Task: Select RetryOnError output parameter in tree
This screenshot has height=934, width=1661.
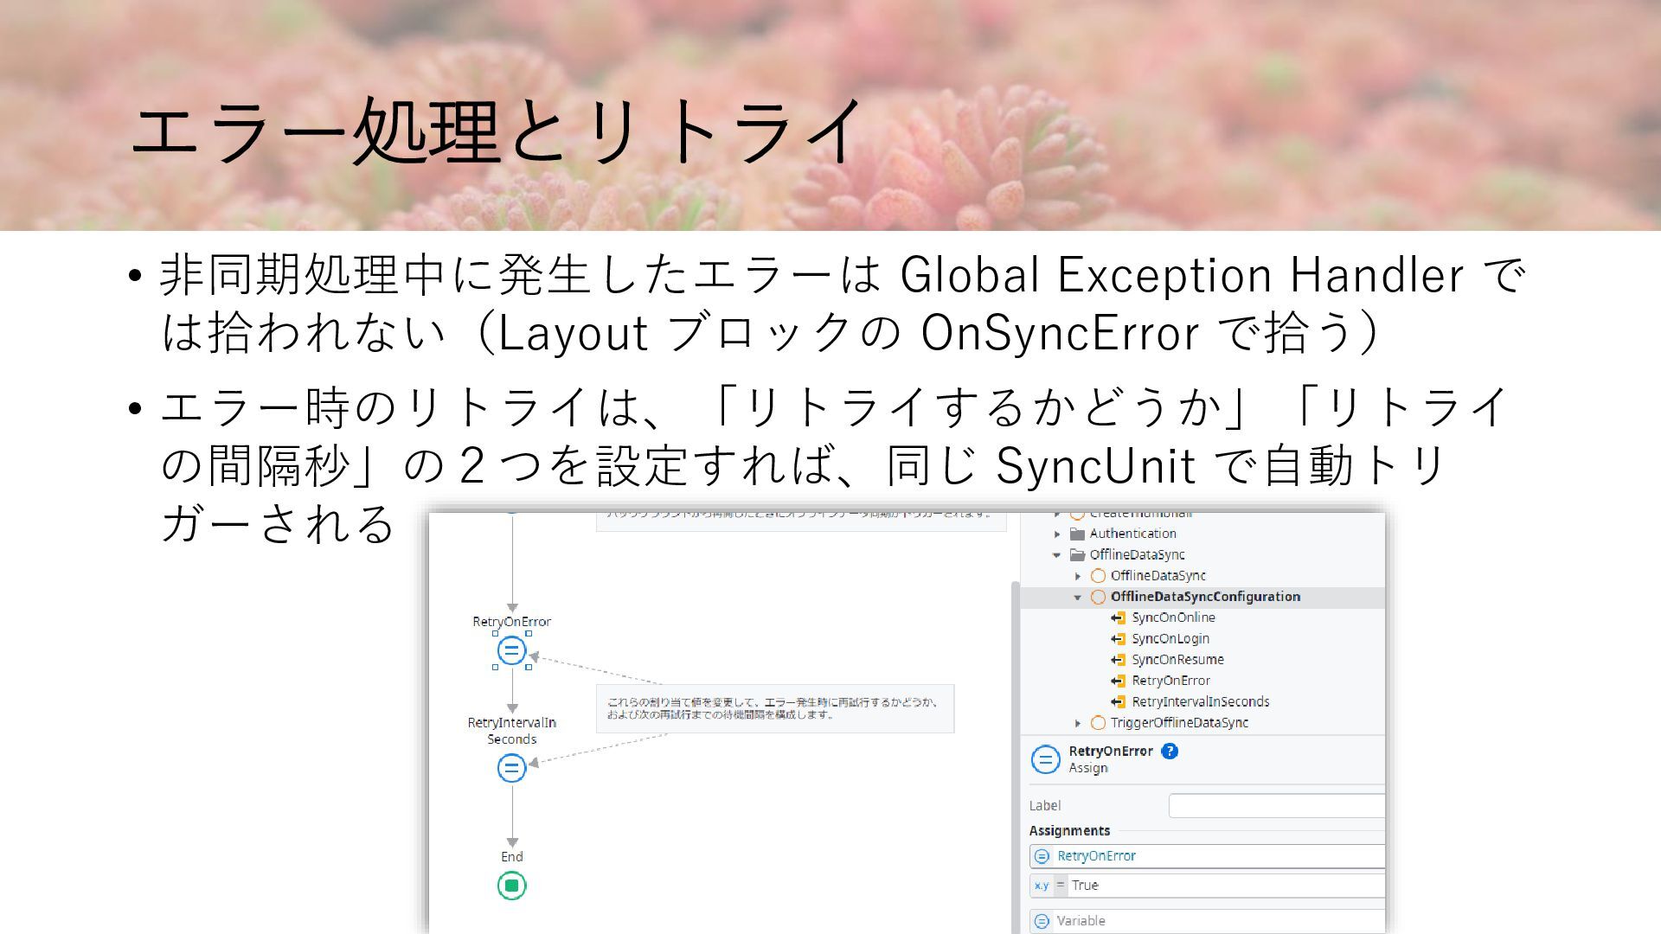Action: tap(1170, 681)
